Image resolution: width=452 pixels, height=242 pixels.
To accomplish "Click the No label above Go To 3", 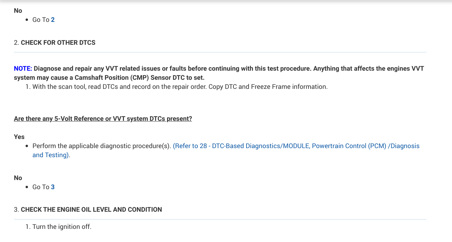I will [18, 178].
